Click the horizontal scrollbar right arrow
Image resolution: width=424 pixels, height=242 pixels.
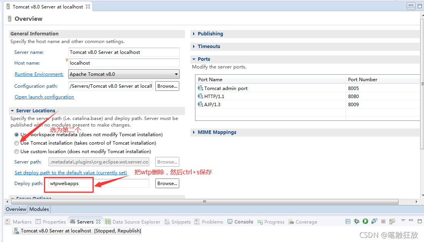pyautogui.click(x=416, y=202)
